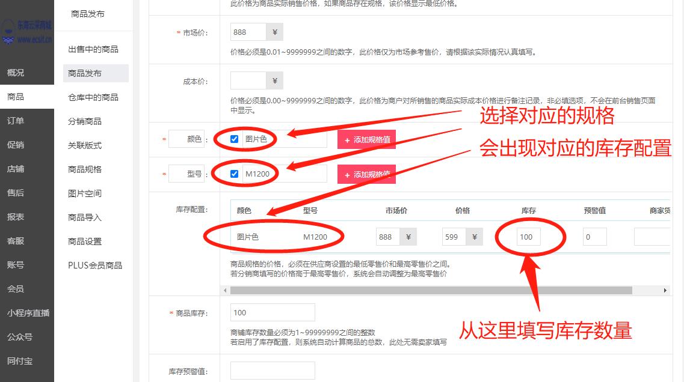The width and height of the screenshot is (684, 382).
Task: Open 订单 section in main sidebar
Action: [16, 121]
